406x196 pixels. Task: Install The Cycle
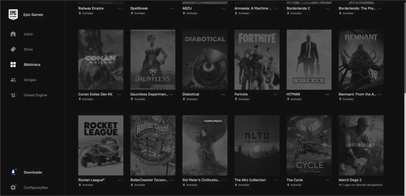[x=294, y=185]
